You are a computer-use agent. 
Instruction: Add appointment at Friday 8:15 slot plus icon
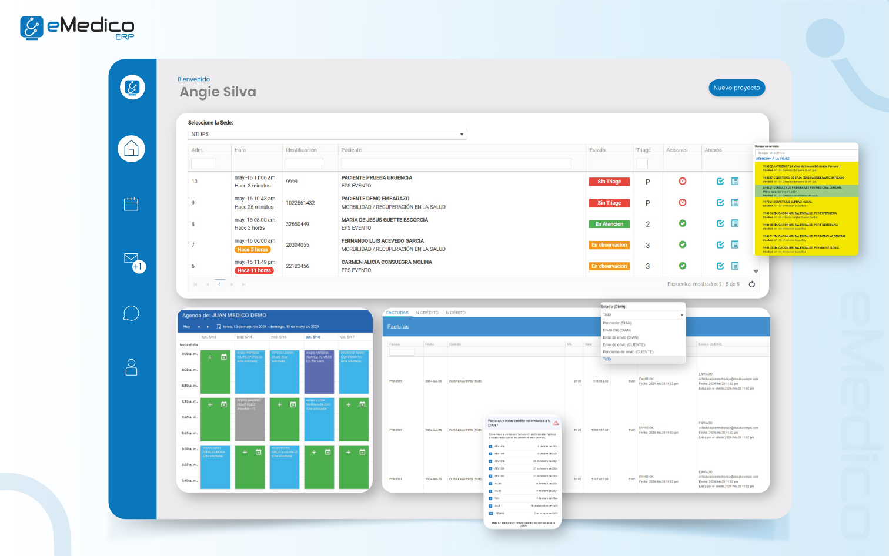348,404
